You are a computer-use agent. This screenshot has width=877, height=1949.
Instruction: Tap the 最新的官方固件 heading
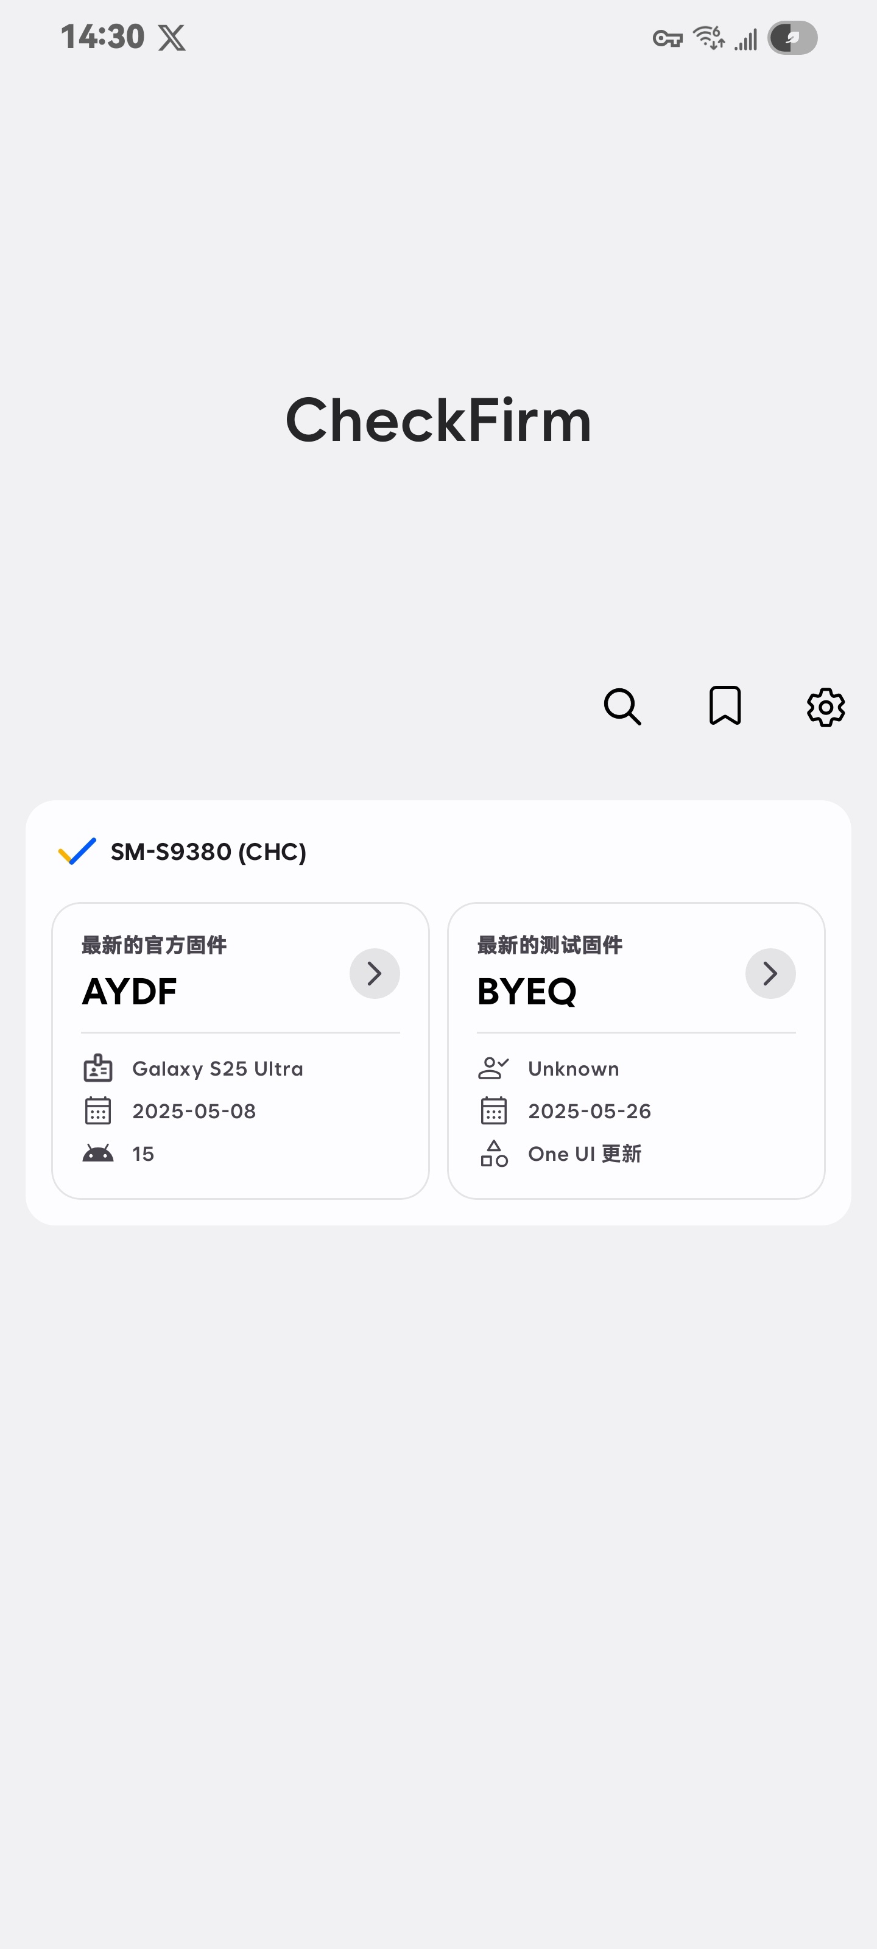154,945
